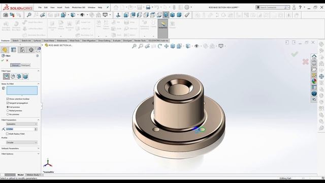Open the Design Library task pane icon
The width and height of the screenshot is (325, 183).
tap(314, 63)
